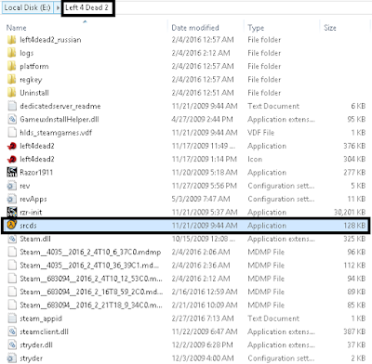Click the rev file name
372x364 pixels.
(25, 186)
